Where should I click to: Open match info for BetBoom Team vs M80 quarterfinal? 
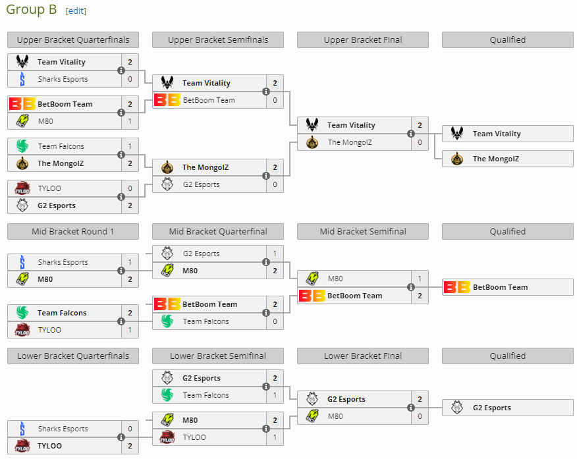tap(121, 113)
